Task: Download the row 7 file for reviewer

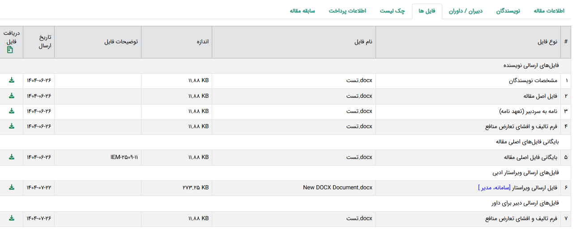Action: (12, 218)
